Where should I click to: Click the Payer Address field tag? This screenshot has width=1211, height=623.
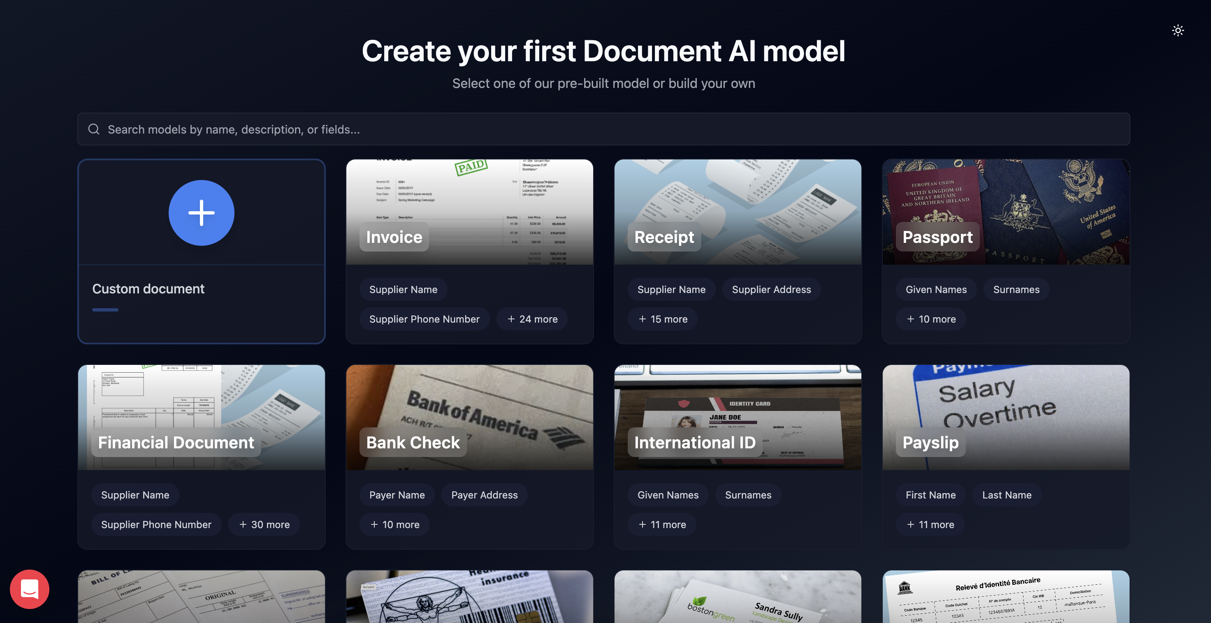click(x=484, y=495)
